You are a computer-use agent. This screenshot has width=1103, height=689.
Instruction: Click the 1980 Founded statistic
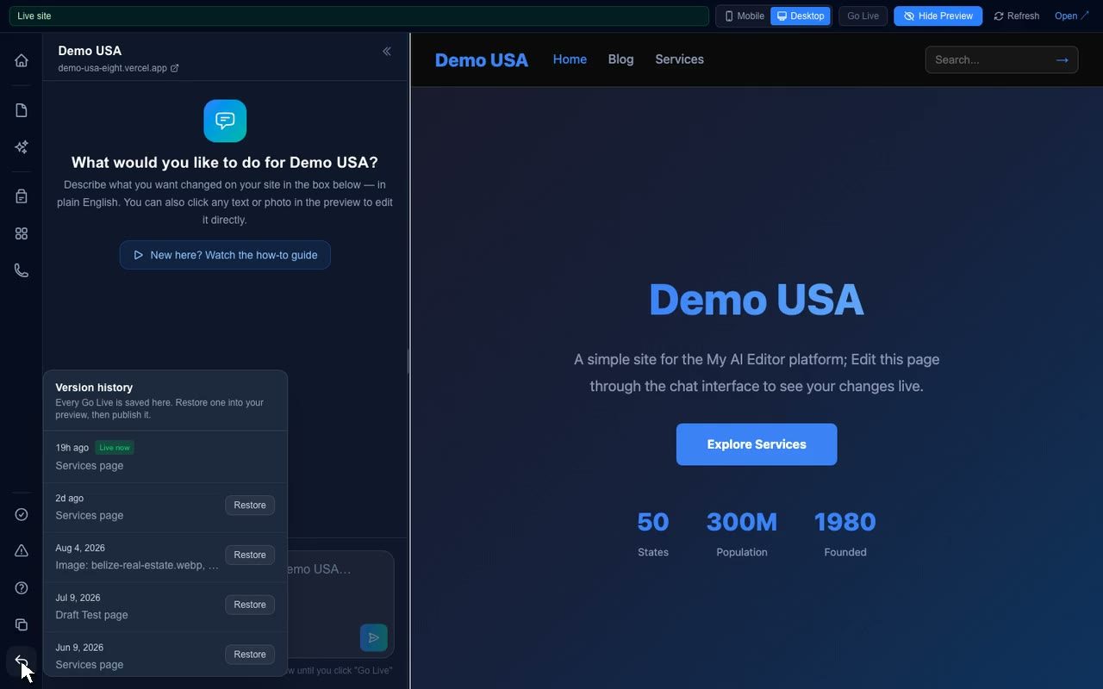coord(845,533)
